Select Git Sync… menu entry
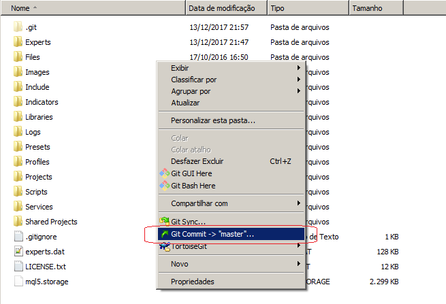This screenshot has width=446, height=304. (232, 221)
